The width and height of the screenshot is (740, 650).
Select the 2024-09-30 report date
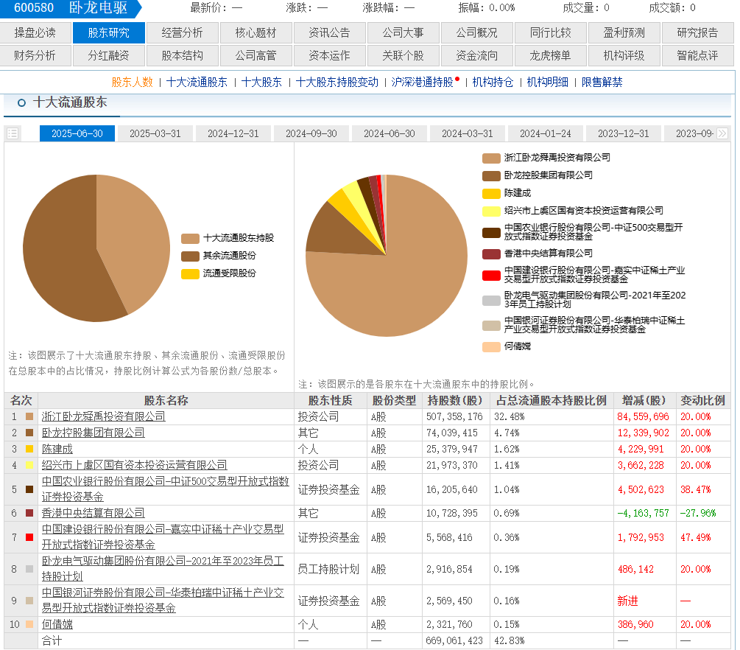311,133
